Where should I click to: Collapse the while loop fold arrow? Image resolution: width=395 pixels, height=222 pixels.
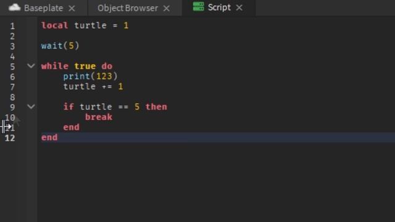coord(31,66)
